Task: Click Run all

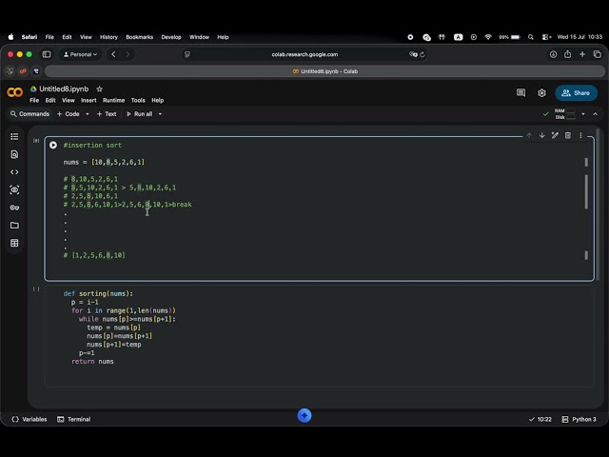Action: (x=140, y=114)
